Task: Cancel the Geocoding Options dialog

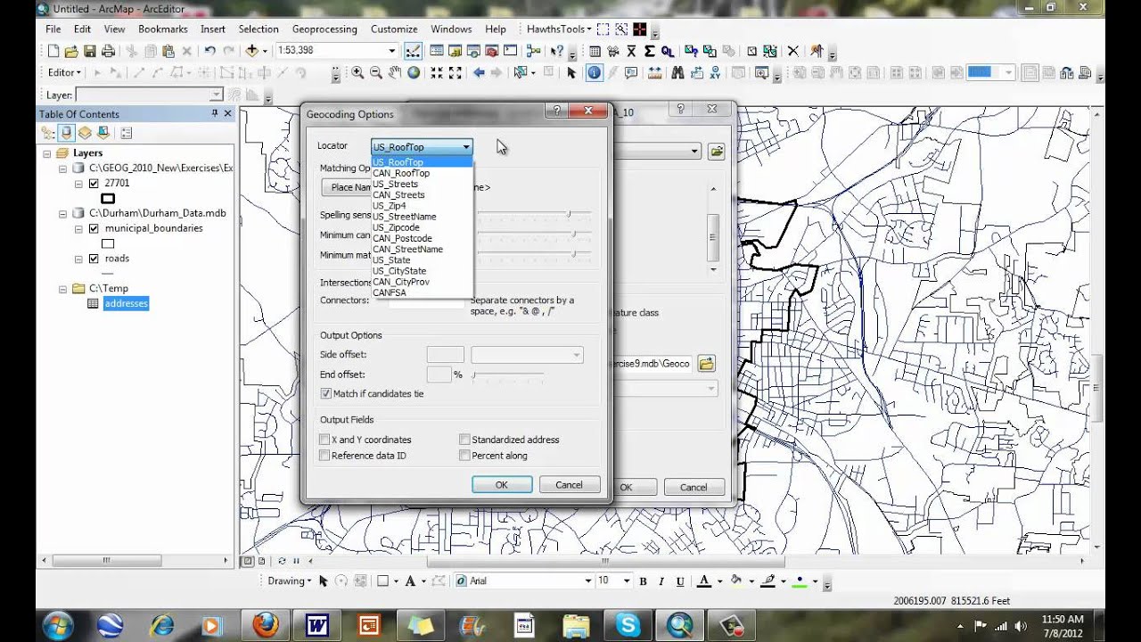Action: pyautogui.click(x=569, y=485)
